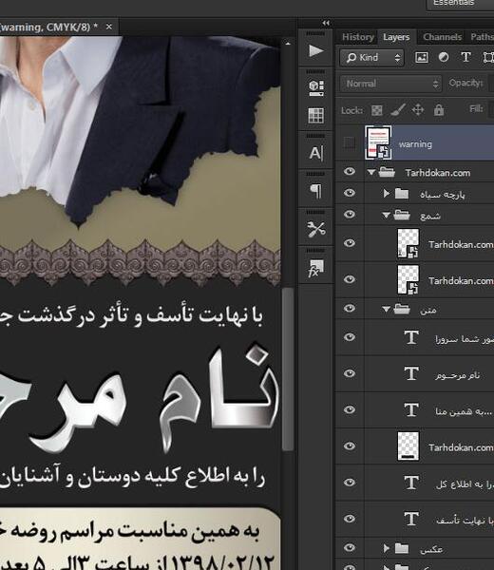Image resolution: width=494 pixels, height=570 pixels.
Task: Select نام مرحوم text layer T icon
Action: tap(411, 373)
